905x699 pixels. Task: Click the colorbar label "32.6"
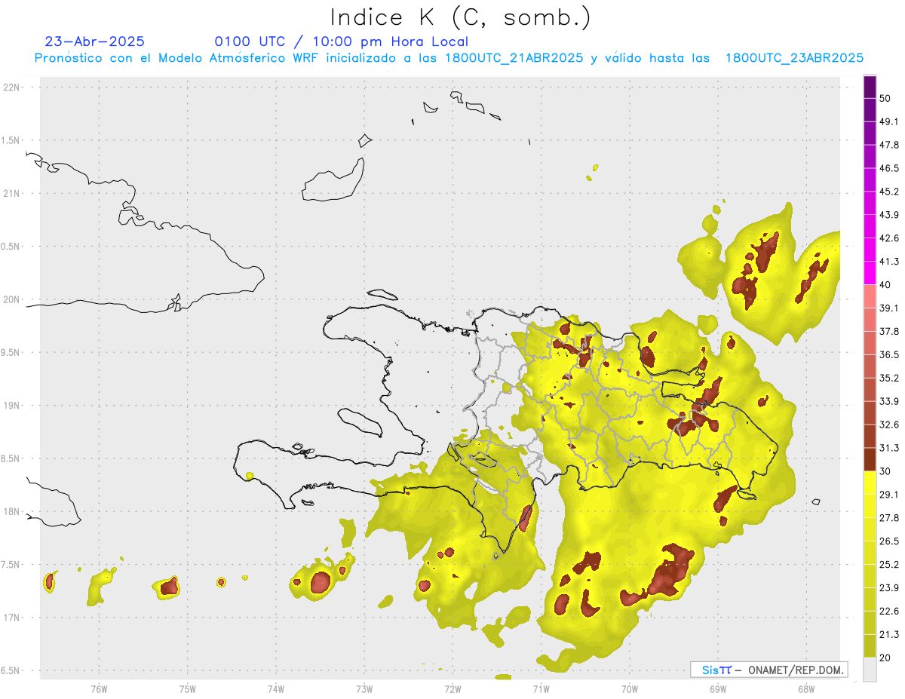pos(889,425)
